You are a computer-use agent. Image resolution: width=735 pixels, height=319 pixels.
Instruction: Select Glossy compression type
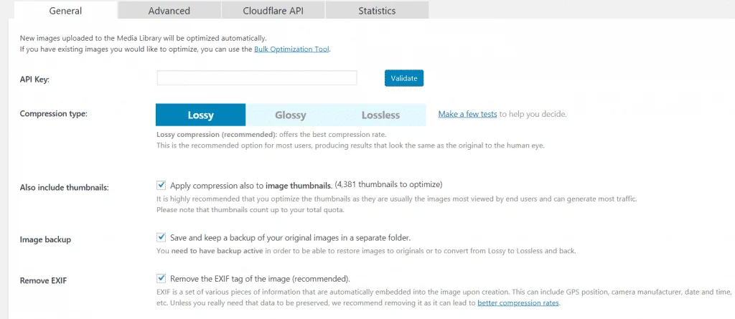point(291,115)
